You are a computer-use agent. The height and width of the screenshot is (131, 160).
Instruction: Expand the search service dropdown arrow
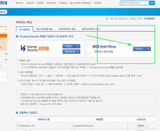(148, 3)
